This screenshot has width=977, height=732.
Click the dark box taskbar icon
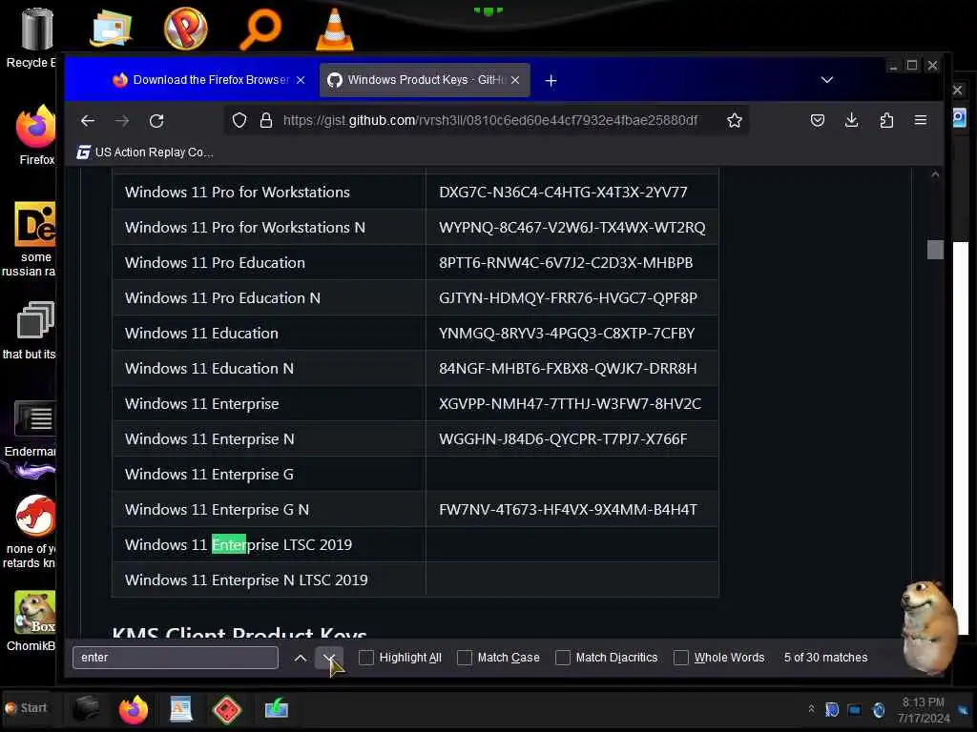pos(85,709)
